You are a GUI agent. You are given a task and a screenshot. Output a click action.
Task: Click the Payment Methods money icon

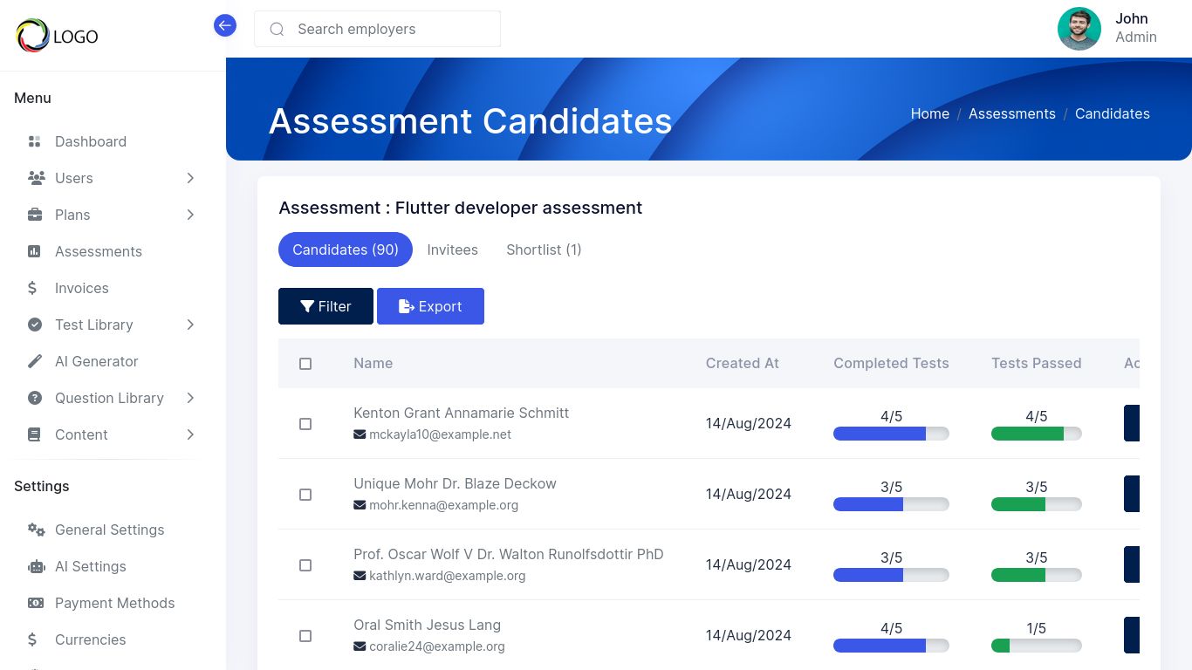point(36,603)
